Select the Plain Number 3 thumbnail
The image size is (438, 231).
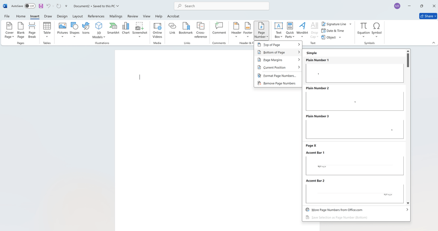(x=355, y=130)
